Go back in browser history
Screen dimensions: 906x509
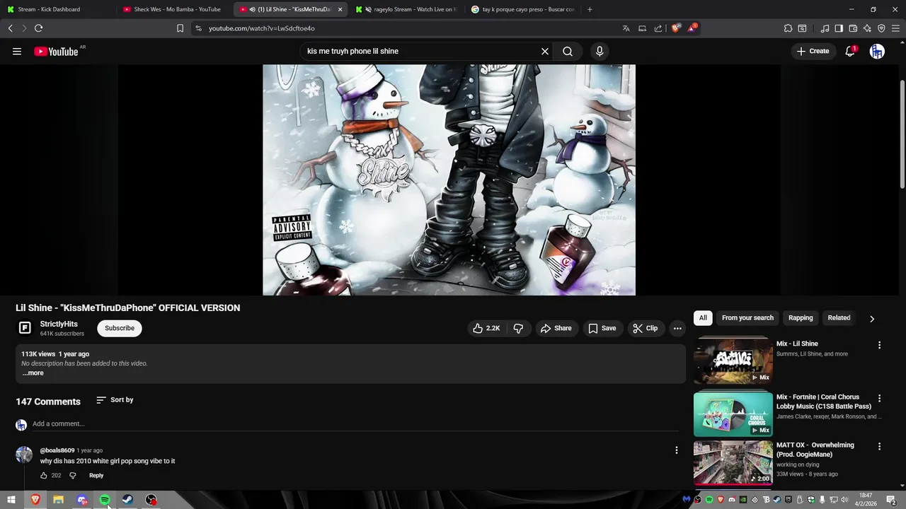(x=10, y=28)
